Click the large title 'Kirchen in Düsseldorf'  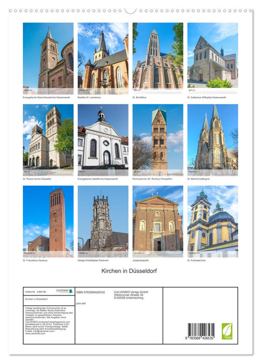pos(129,271)
